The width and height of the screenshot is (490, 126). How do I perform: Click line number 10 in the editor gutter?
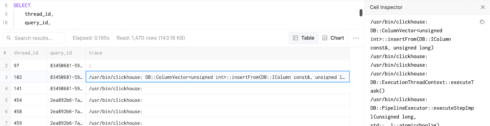tap(5, 23)
